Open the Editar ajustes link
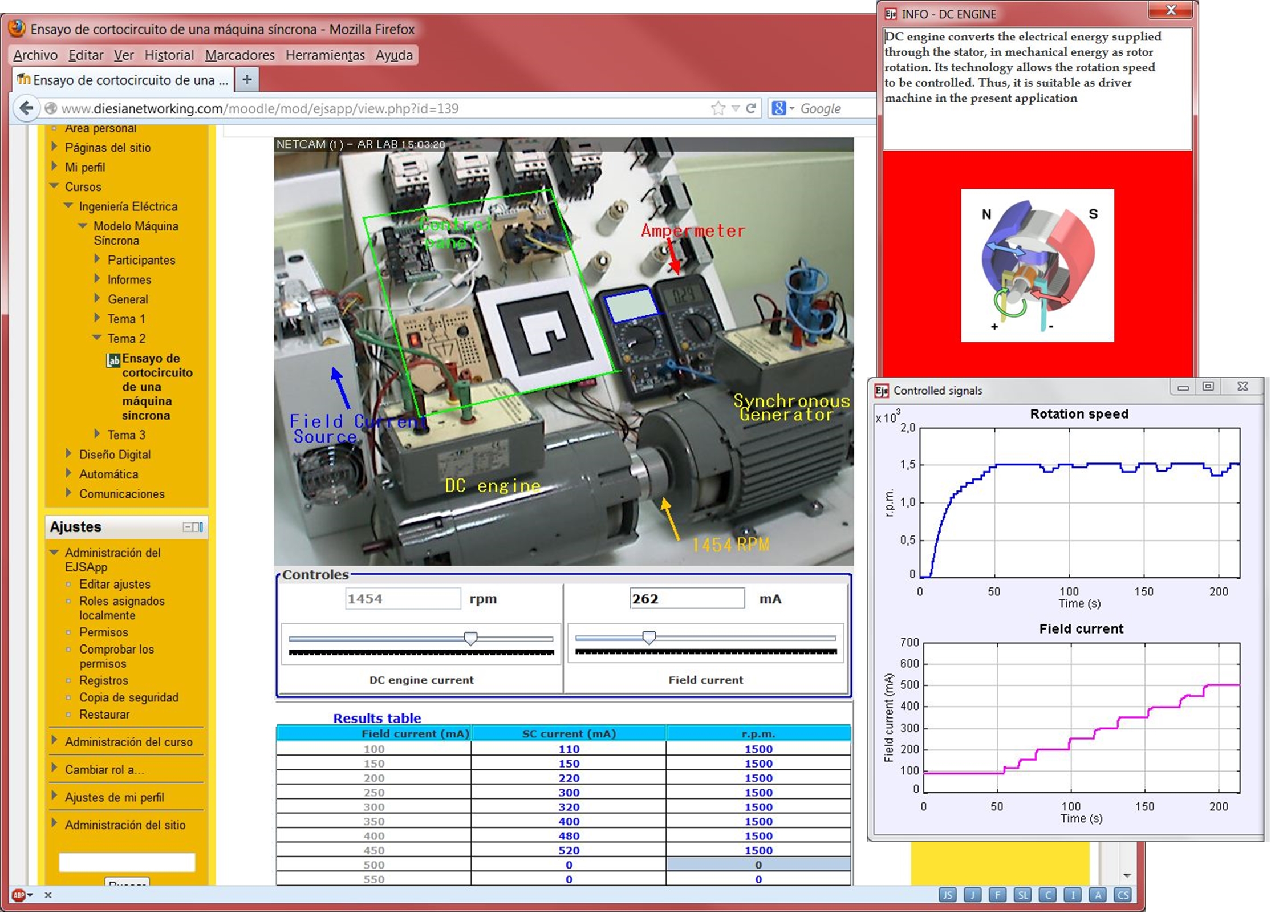This screenshot has width=1271, height=913. pyautogui.click(x=115, y=584)
